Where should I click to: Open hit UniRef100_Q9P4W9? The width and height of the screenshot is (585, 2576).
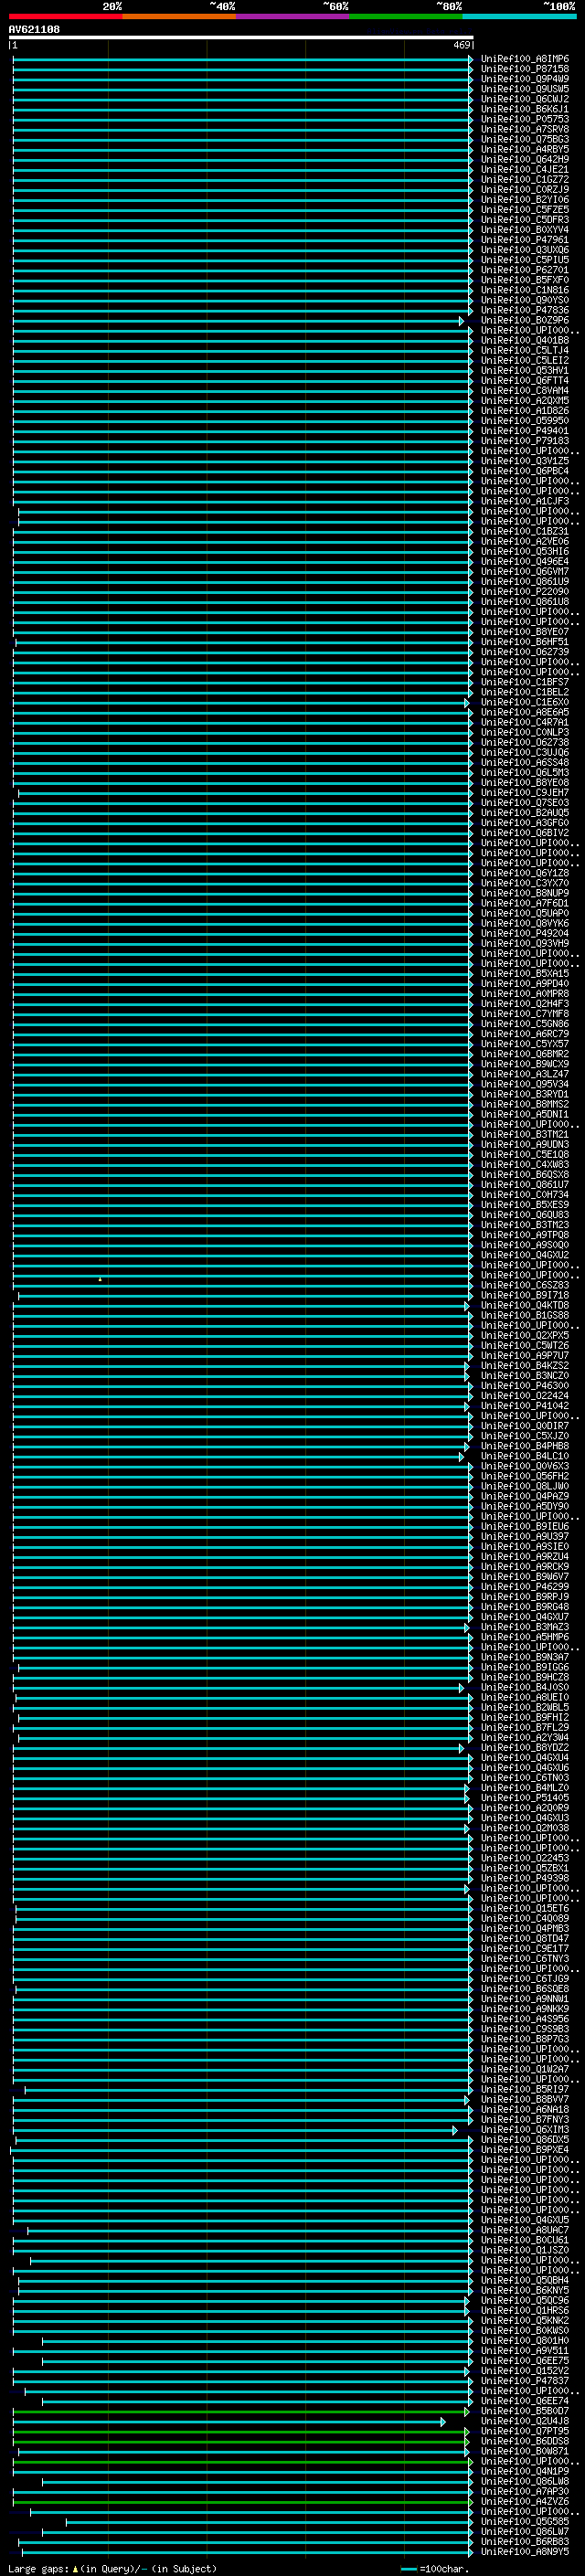525,79
